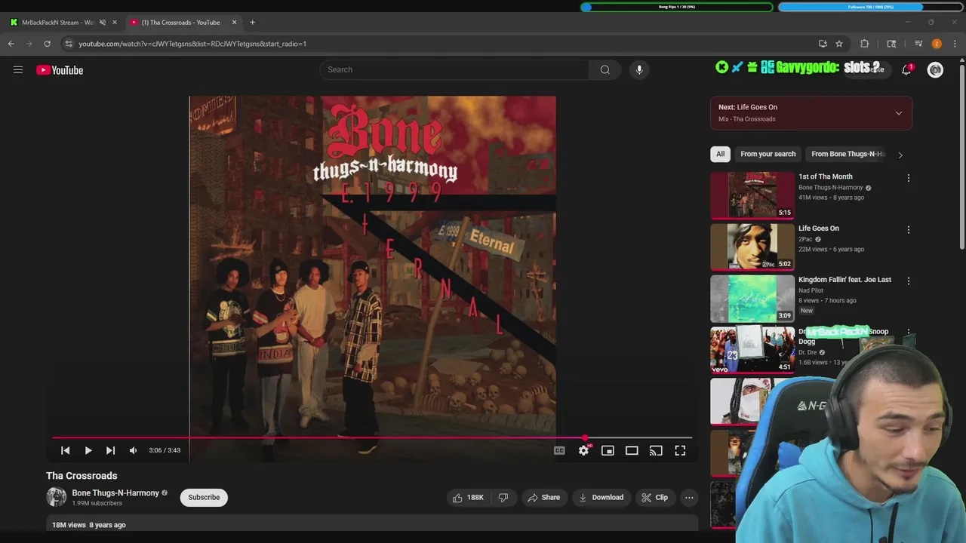966x543 pixels.
Task: Subscribe to Bone Thugs-N-Harmony channel
Action: (x=204, y=497)
